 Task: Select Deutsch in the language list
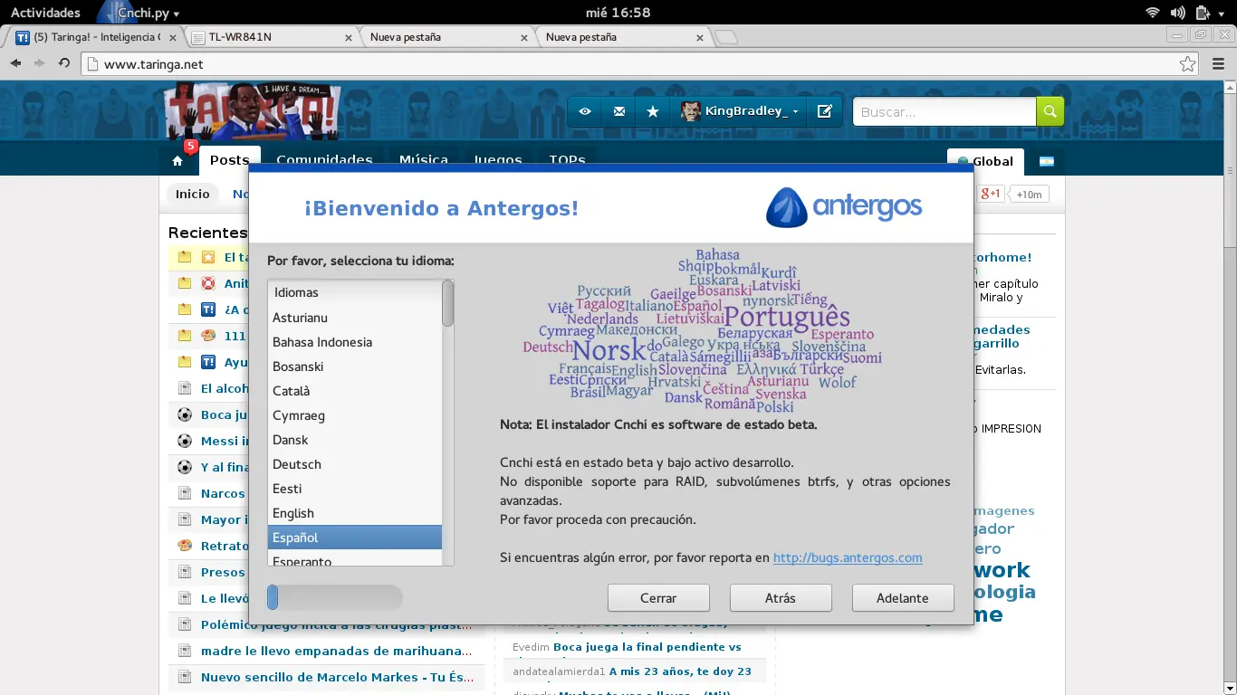pos(355,464)
